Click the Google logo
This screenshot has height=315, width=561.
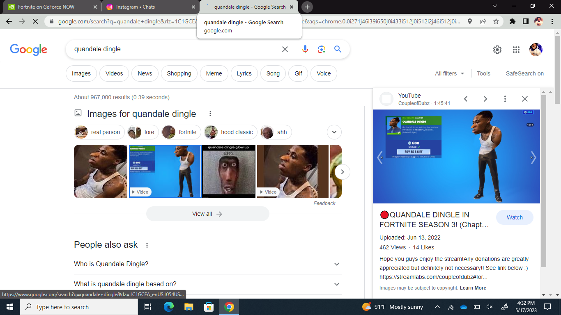[29, 50]
